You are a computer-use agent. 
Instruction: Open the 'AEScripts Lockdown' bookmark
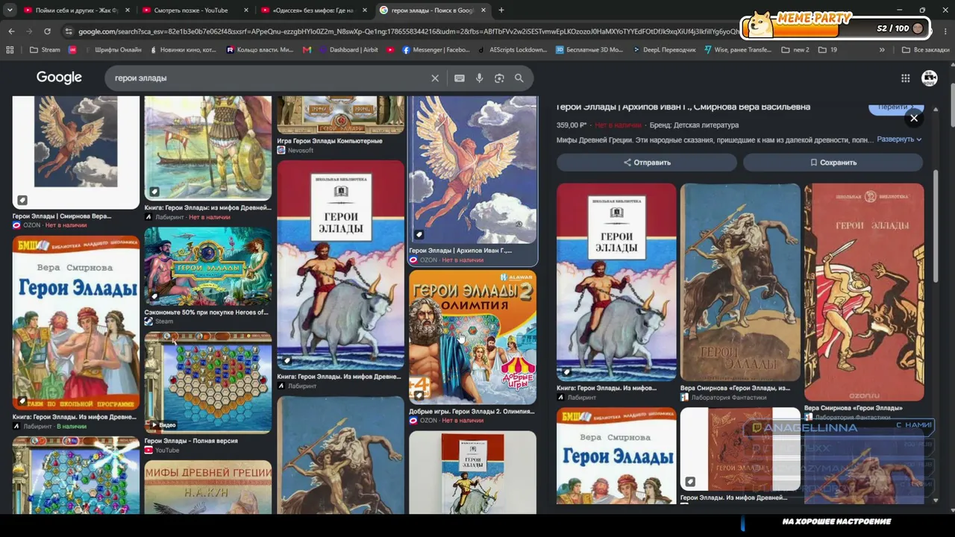click(x=513, y=50)
